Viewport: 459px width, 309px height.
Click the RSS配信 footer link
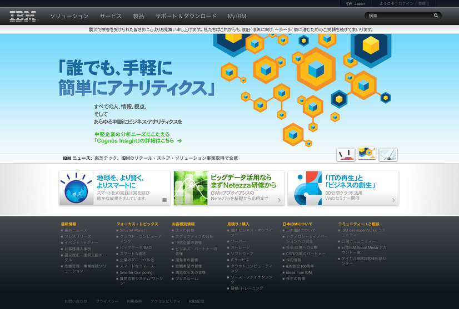click(197, 301)
